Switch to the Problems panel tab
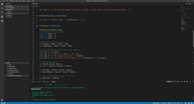This screenshot has width=194, height=104. [33, 82]
